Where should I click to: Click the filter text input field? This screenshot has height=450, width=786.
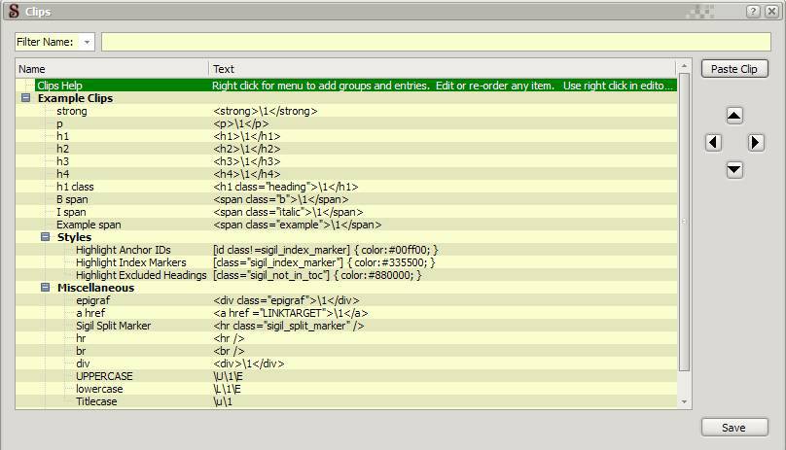pyautogui.click(x=436, y=42)
